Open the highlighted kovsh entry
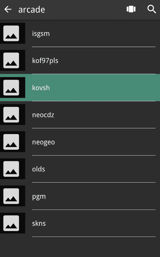 pos(93,88)
